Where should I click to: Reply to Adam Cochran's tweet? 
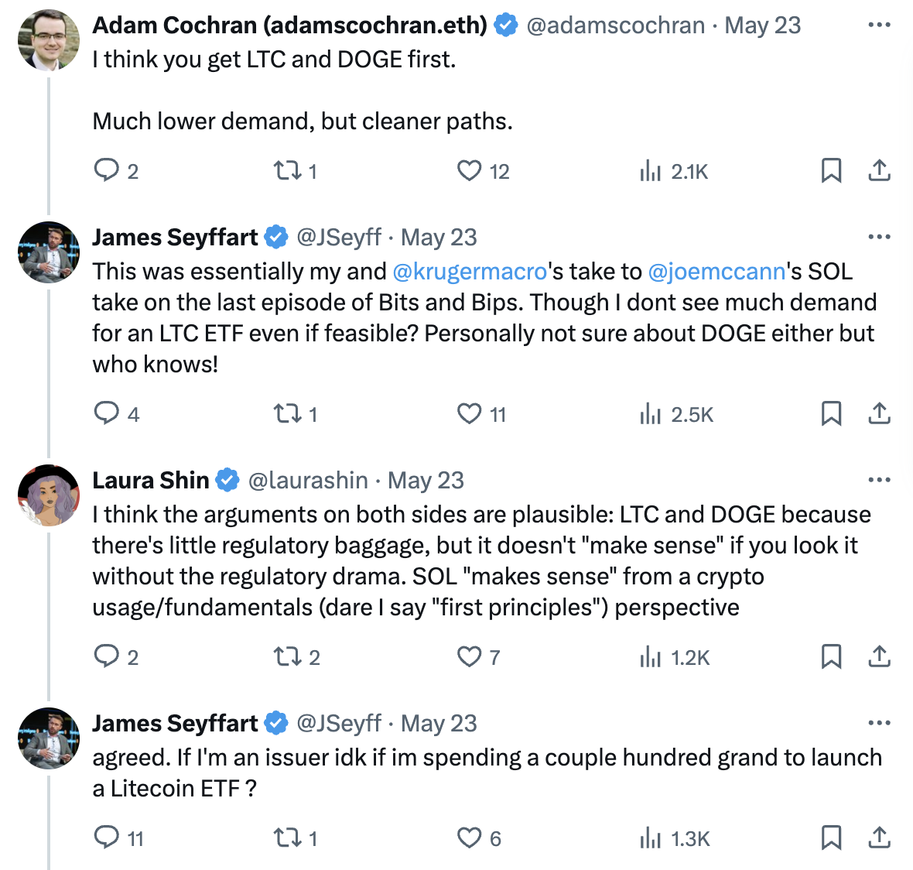(x=109, y=170)
